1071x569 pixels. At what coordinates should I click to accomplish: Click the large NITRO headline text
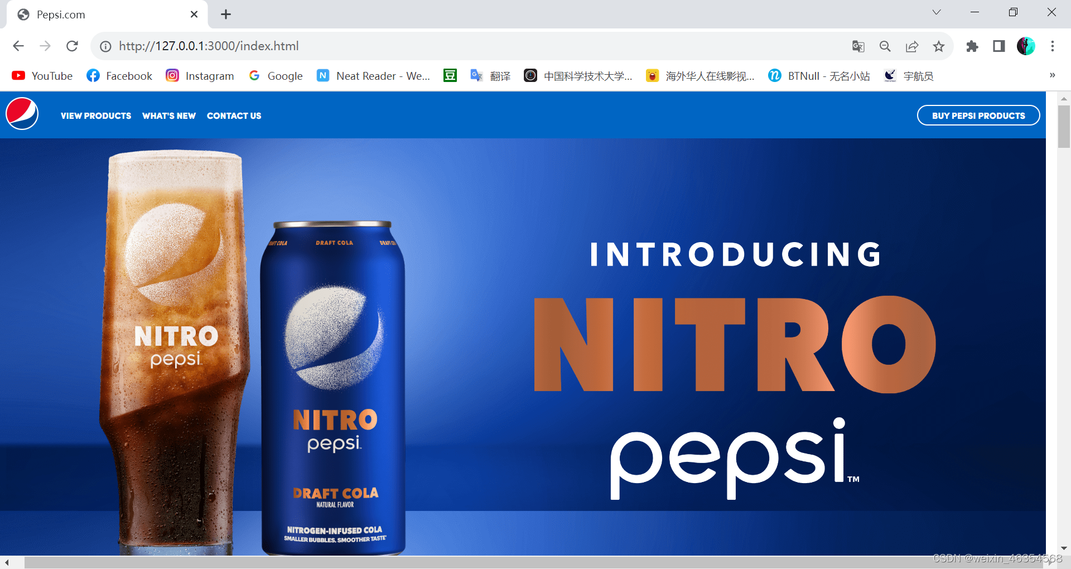[735, 344]
